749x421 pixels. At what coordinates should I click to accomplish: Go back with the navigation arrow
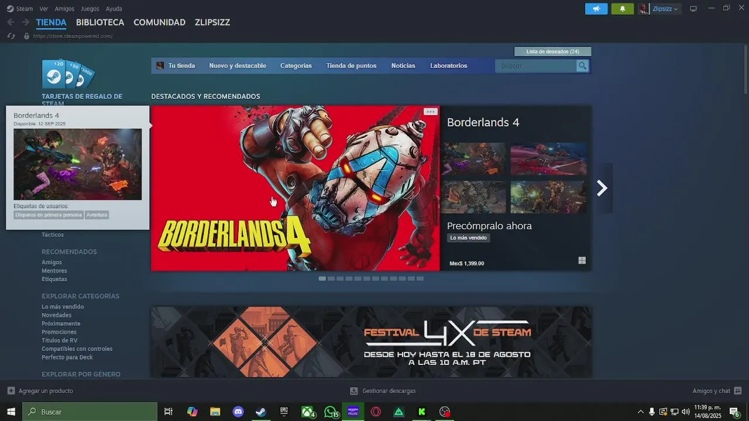coord(11,22)
